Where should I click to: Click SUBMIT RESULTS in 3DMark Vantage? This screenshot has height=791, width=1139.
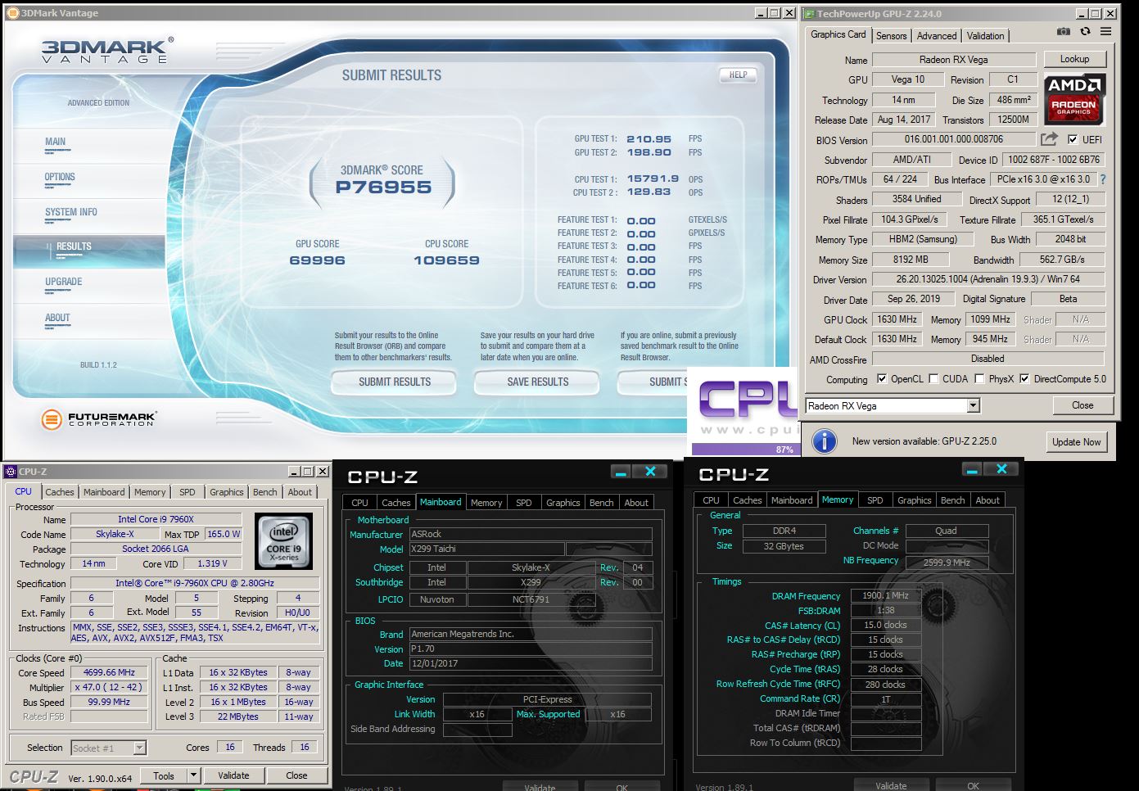[395, 382]
